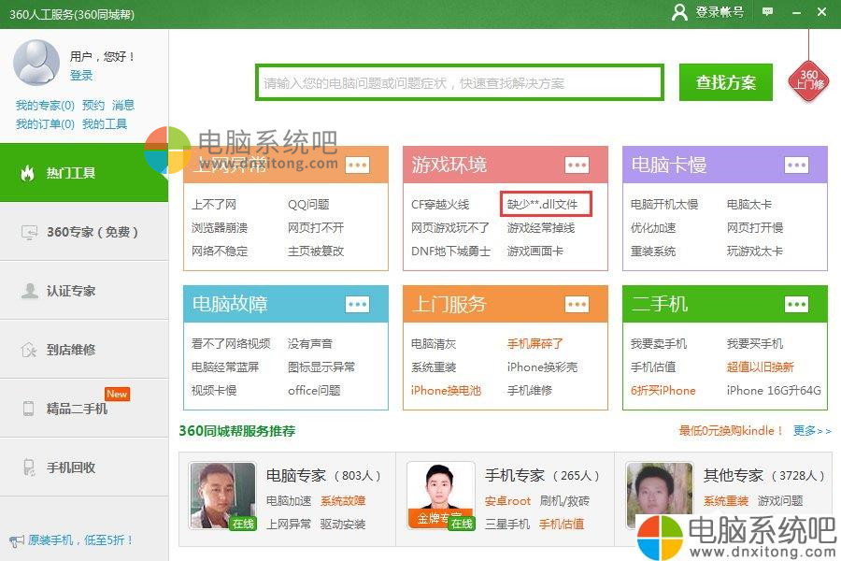The image size is (841, 561).
Task: Open the 预约 link
Action: 93,106
